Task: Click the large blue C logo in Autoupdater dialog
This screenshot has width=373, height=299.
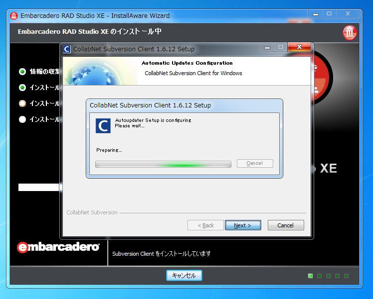Action: point(103,125)
